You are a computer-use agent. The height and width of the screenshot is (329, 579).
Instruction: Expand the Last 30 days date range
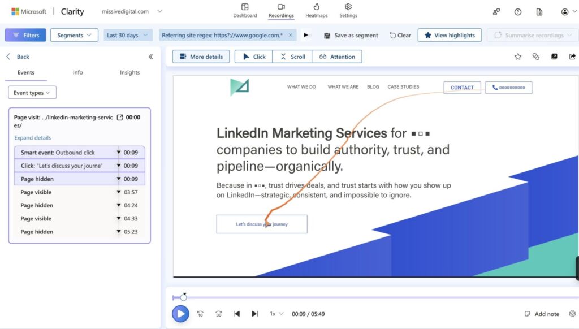[x=128, y=35]
